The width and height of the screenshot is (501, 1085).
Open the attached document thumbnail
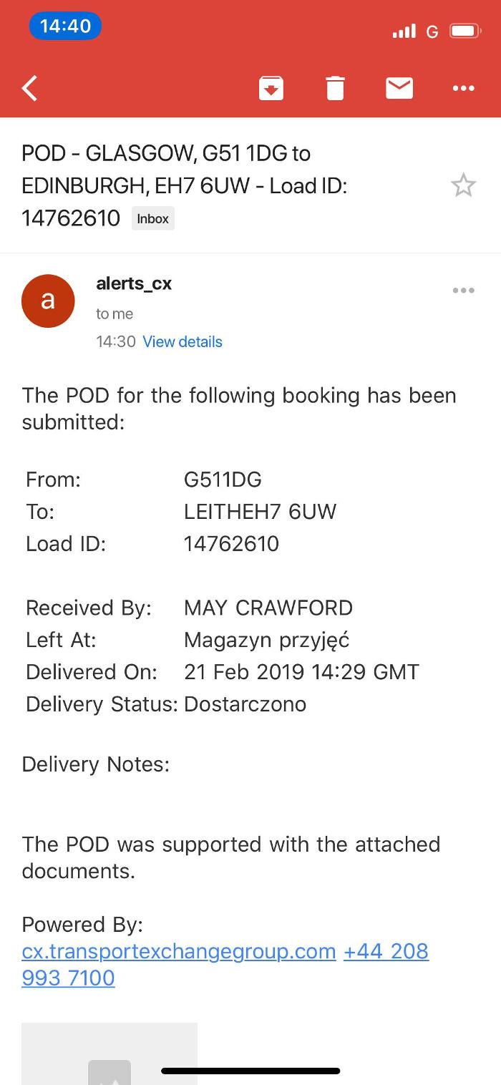[109, 1056]
